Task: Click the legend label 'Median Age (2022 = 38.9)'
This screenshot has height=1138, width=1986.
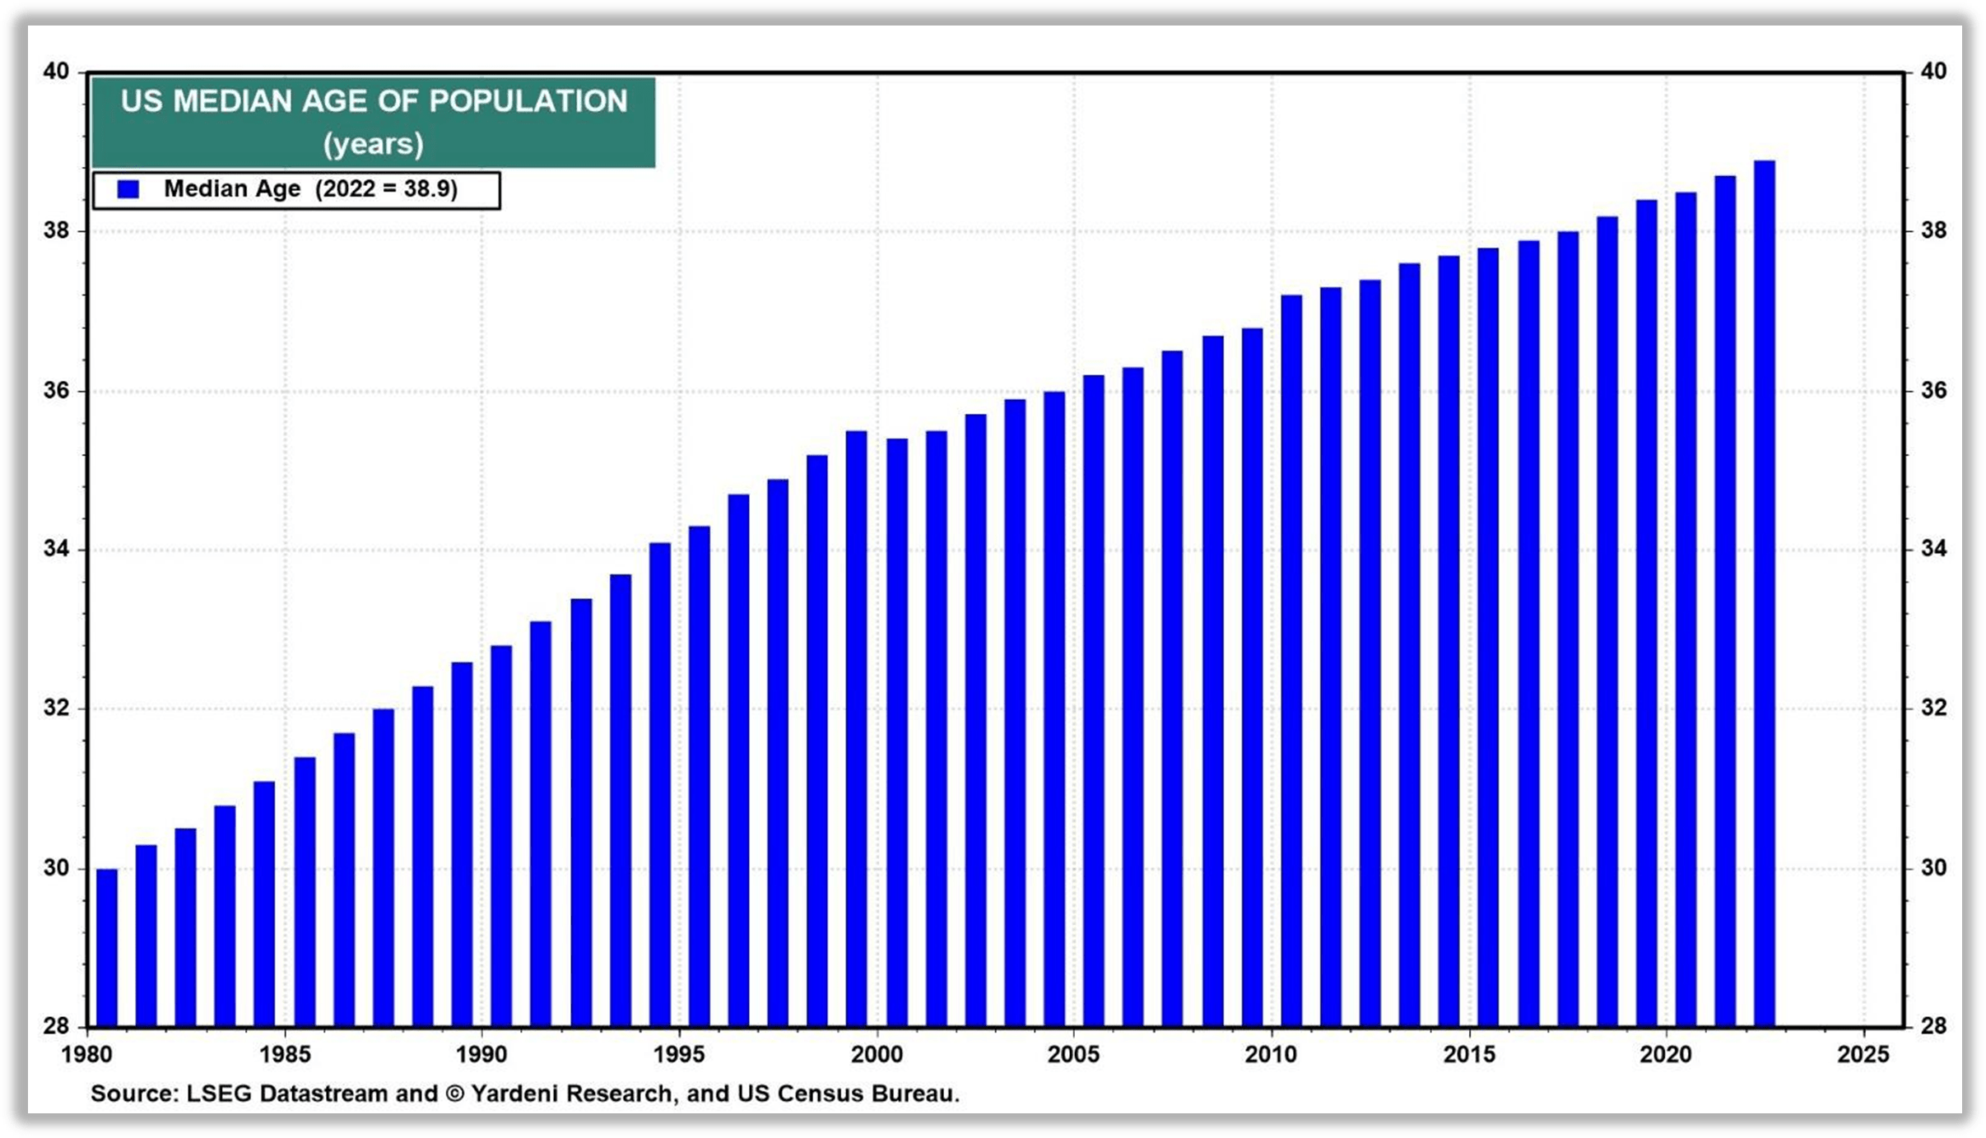Action: click(311, 188)
